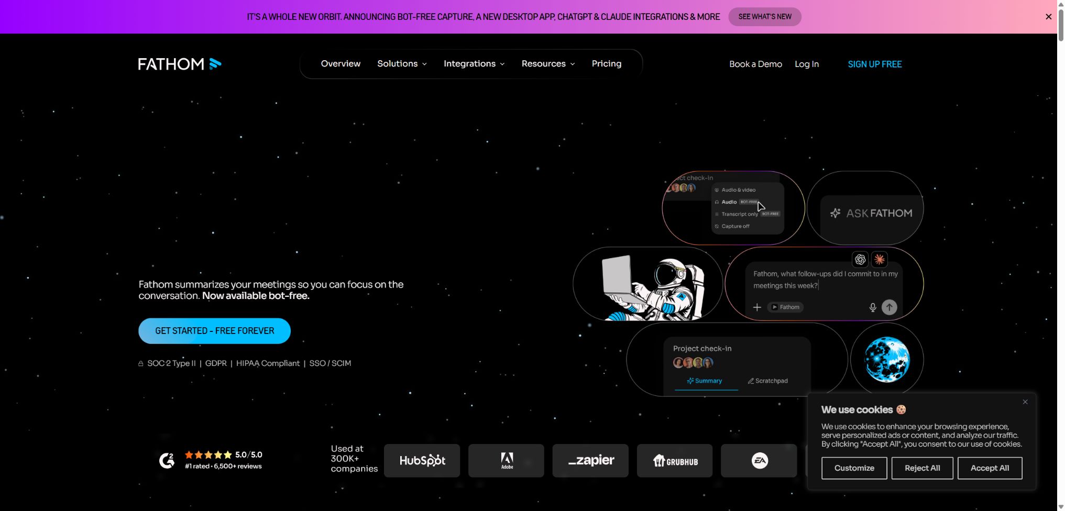This screenshot has height=511, width=1065.
Task: Click the Fathom logo in the header
Action: (x=180, y=64)
